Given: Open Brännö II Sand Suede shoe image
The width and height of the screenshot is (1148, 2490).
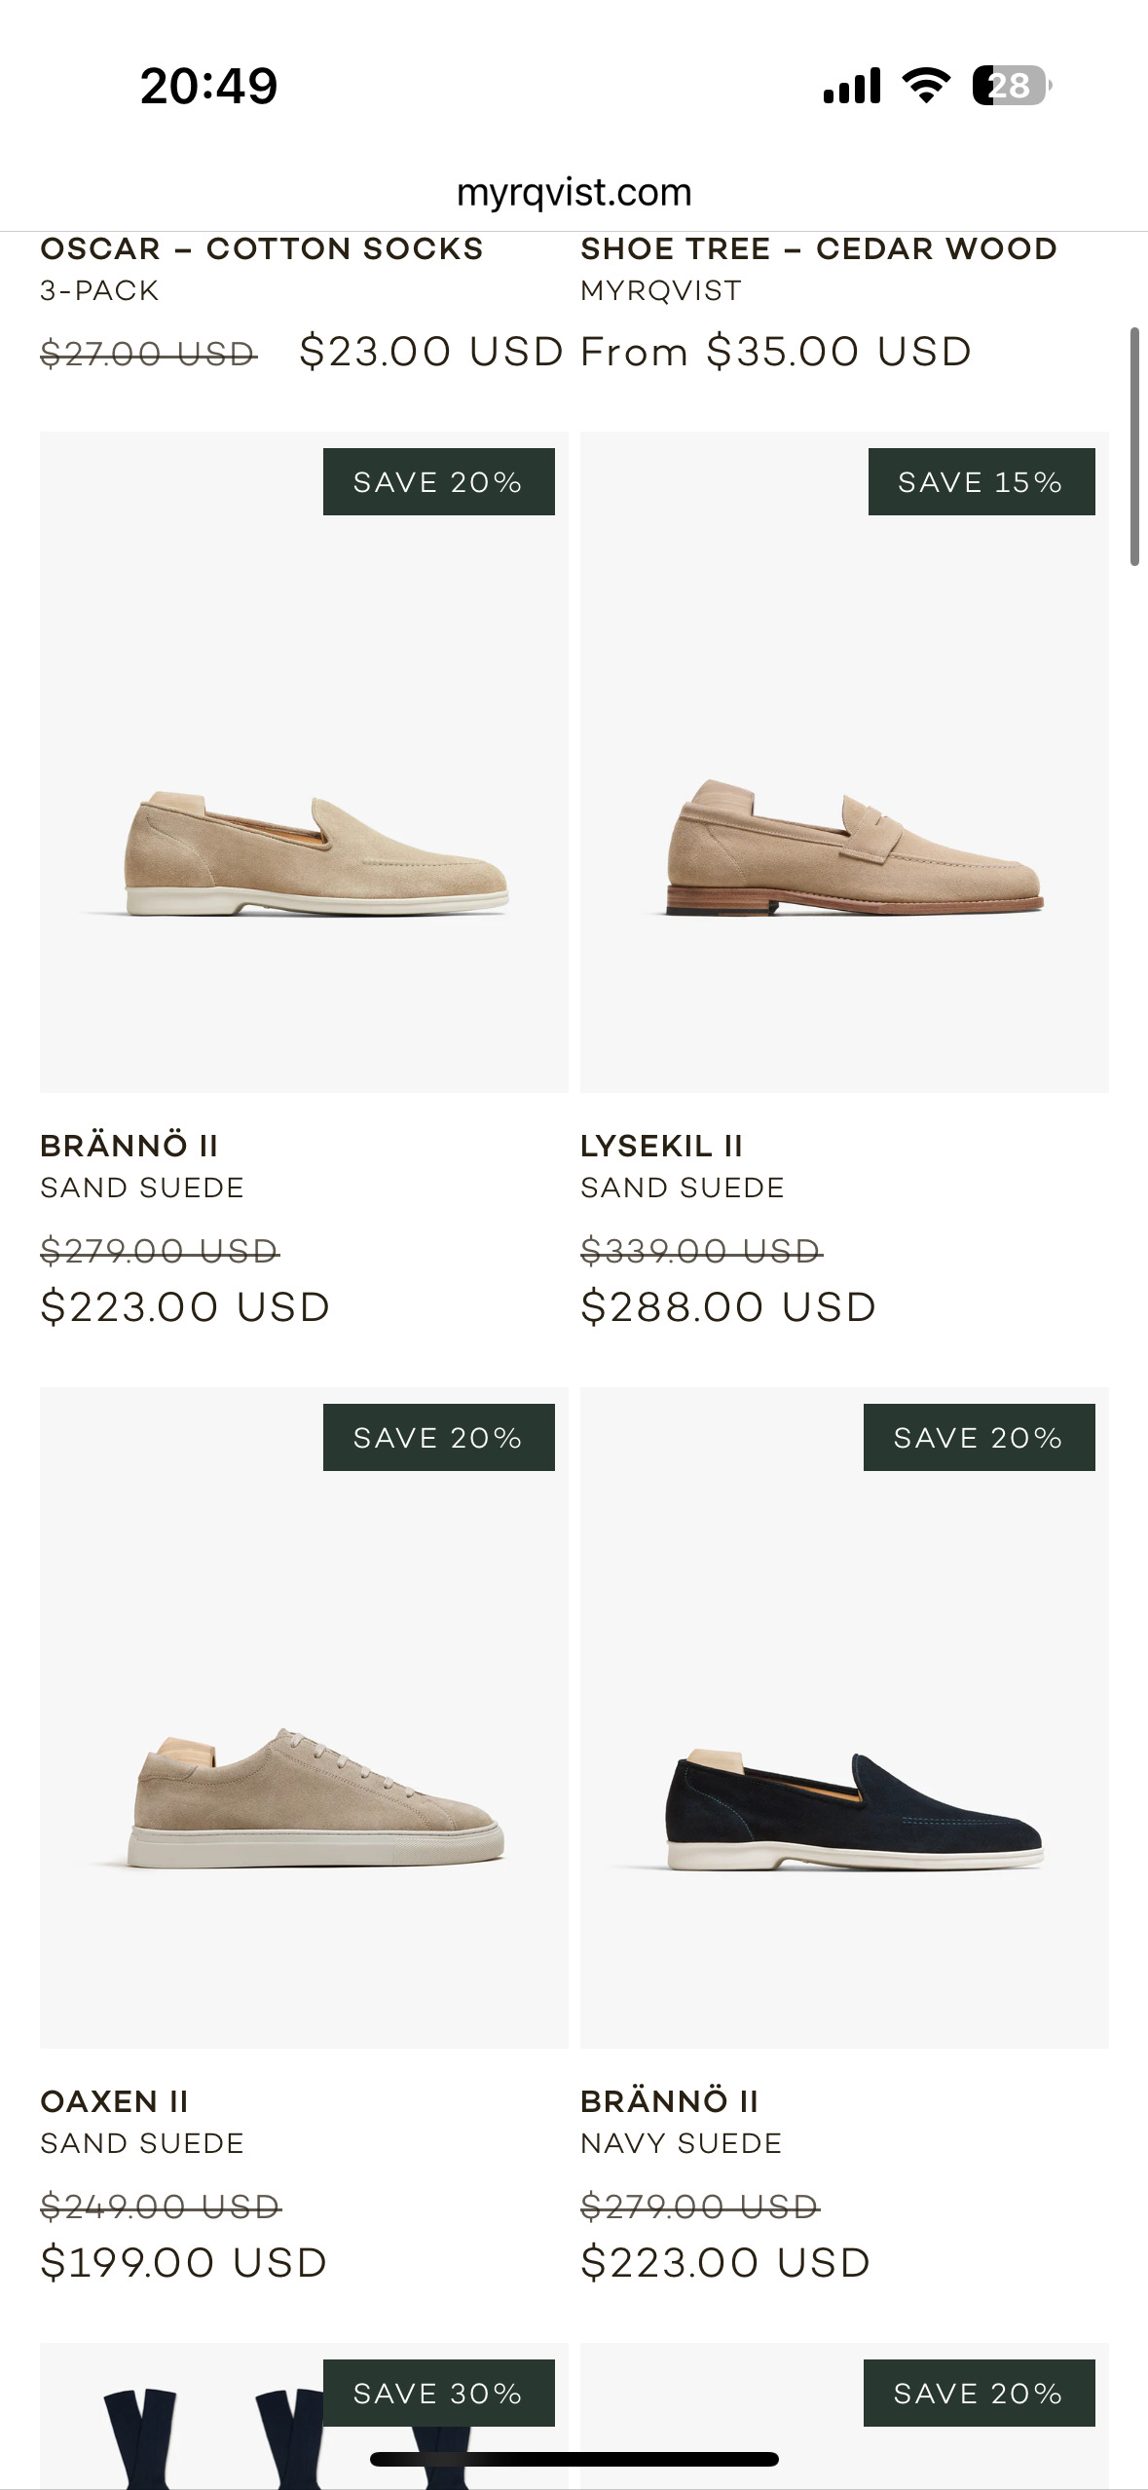Looking at the screenshot, I should [x=304, y=762].
